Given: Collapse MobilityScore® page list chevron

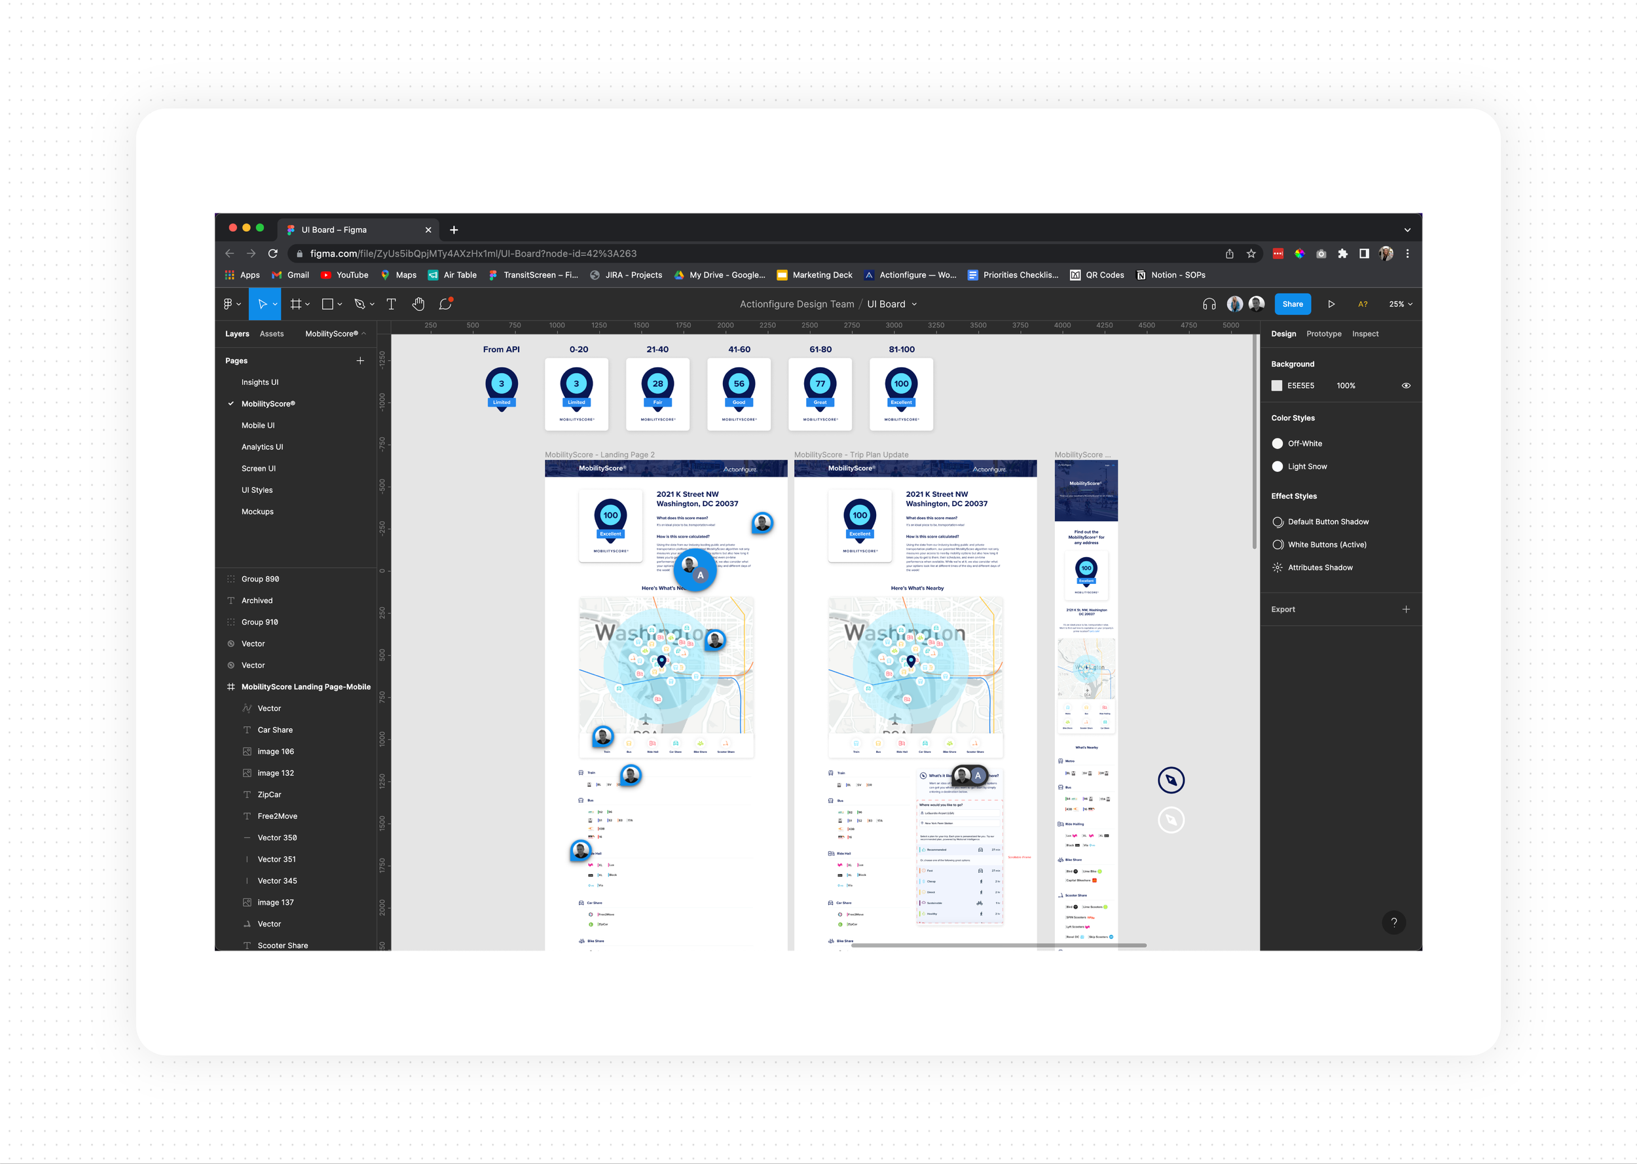Looking at the screenshot, I should (x=364, y=333).
